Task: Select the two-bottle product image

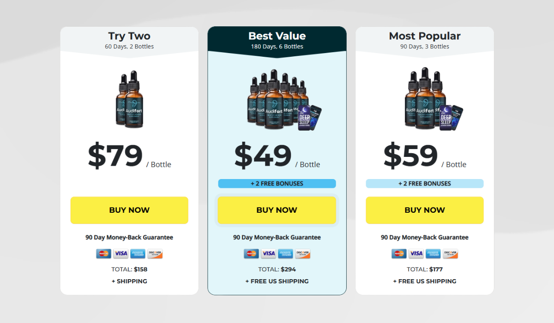Action: 129,99
